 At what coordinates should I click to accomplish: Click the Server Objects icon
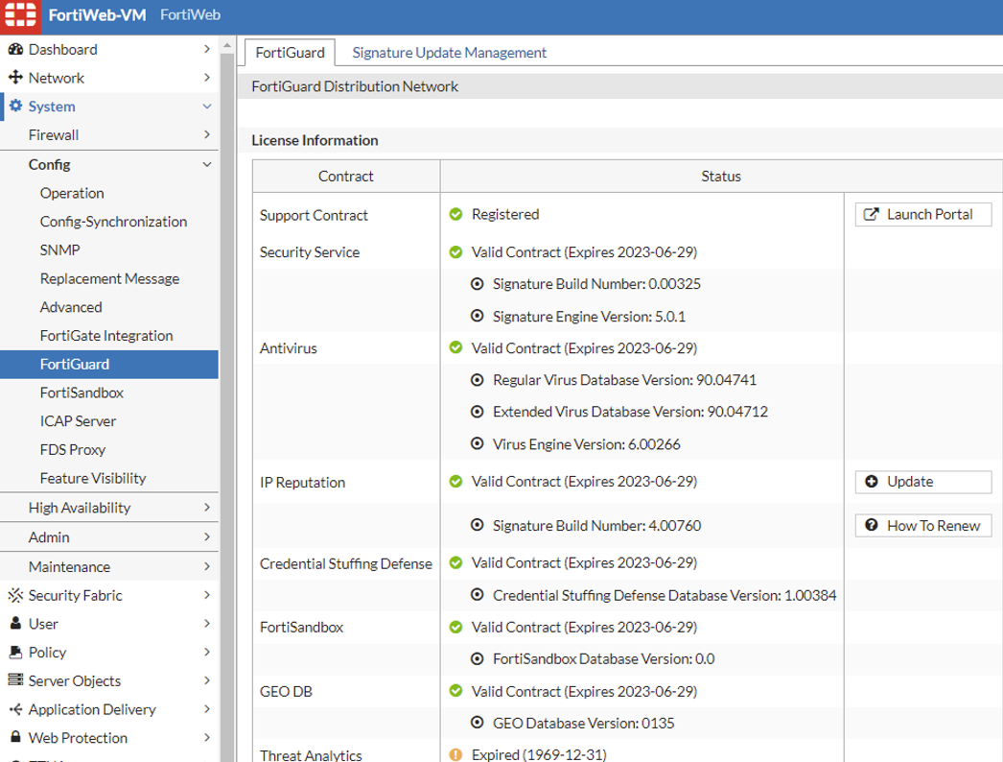(x=15, y=680)
